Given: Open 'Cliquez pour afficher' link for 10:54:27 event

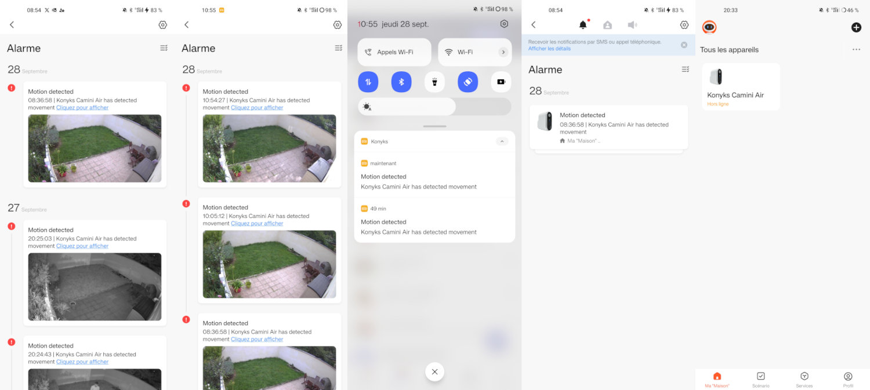Looking at the screenshot, I should [x=257, y=107].
